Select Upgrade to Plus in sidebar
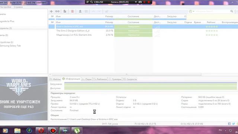Screen dimensions: 238x134 point(7,21)
